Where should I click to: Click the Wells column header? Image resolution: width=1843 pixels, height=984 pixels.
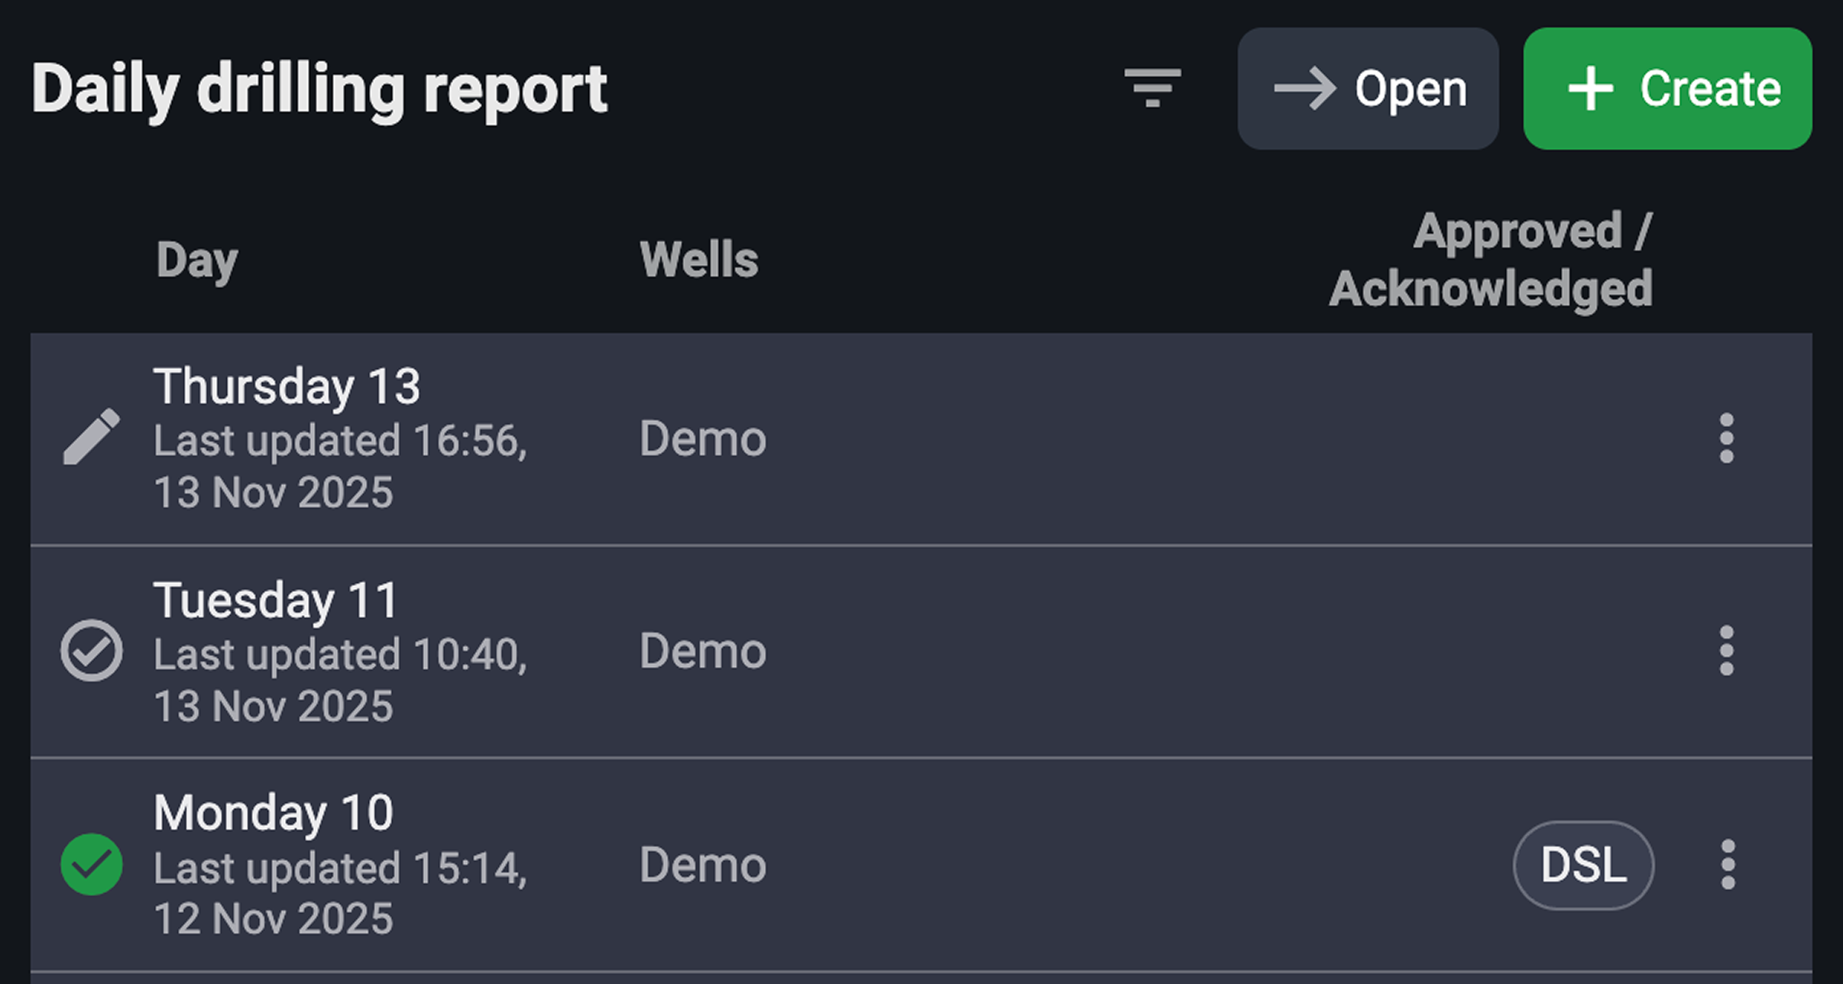tap(699, 260)
